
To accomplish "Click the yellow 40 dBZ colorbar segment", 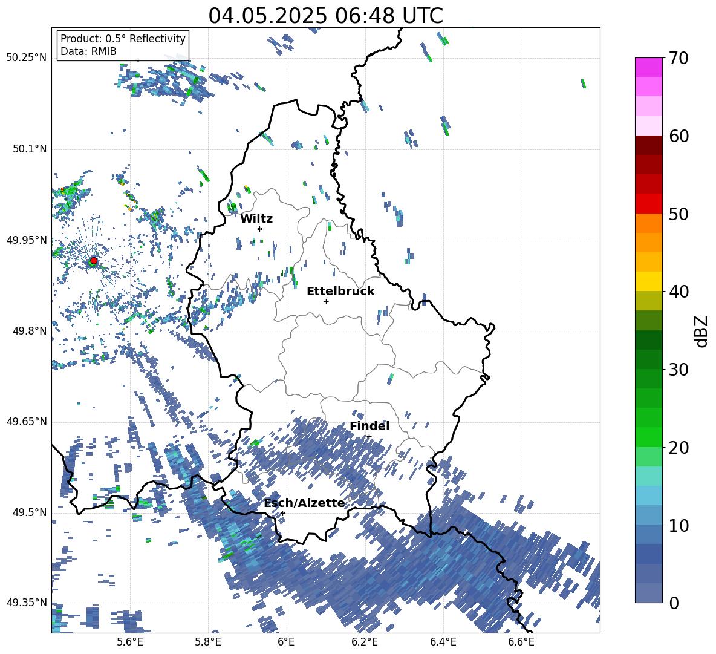I will (648, 281).
